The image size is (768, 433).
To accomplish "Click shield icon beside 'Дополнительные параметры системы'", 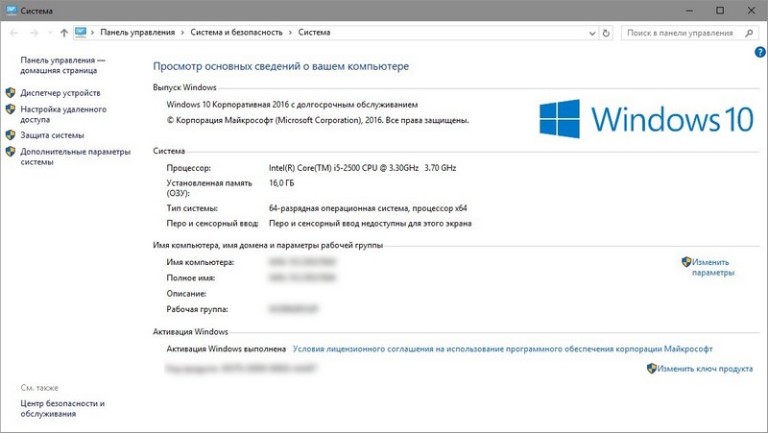I will [11, 152].
